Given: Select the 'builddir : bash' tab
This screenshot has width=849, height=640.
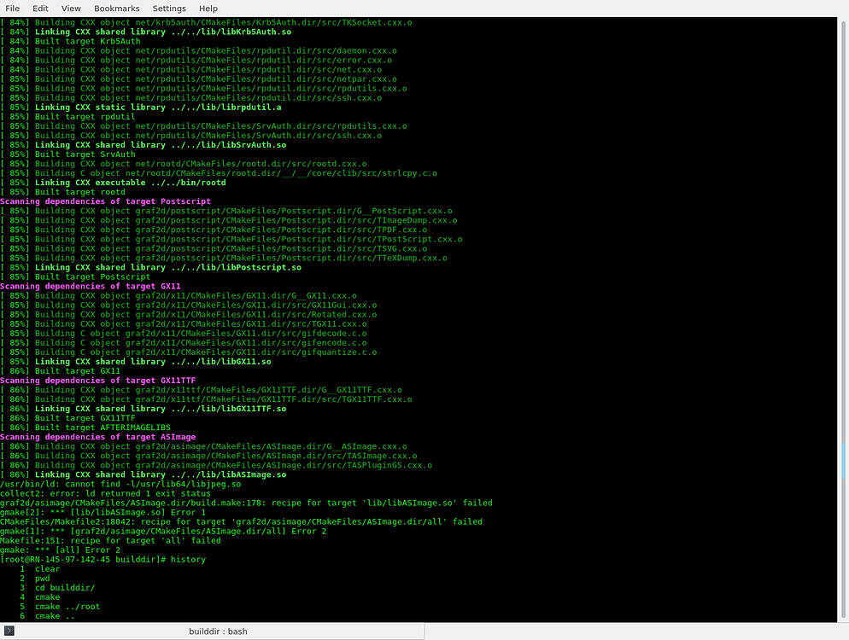Looking at the screenshot, I should click(x=217, y=631).
